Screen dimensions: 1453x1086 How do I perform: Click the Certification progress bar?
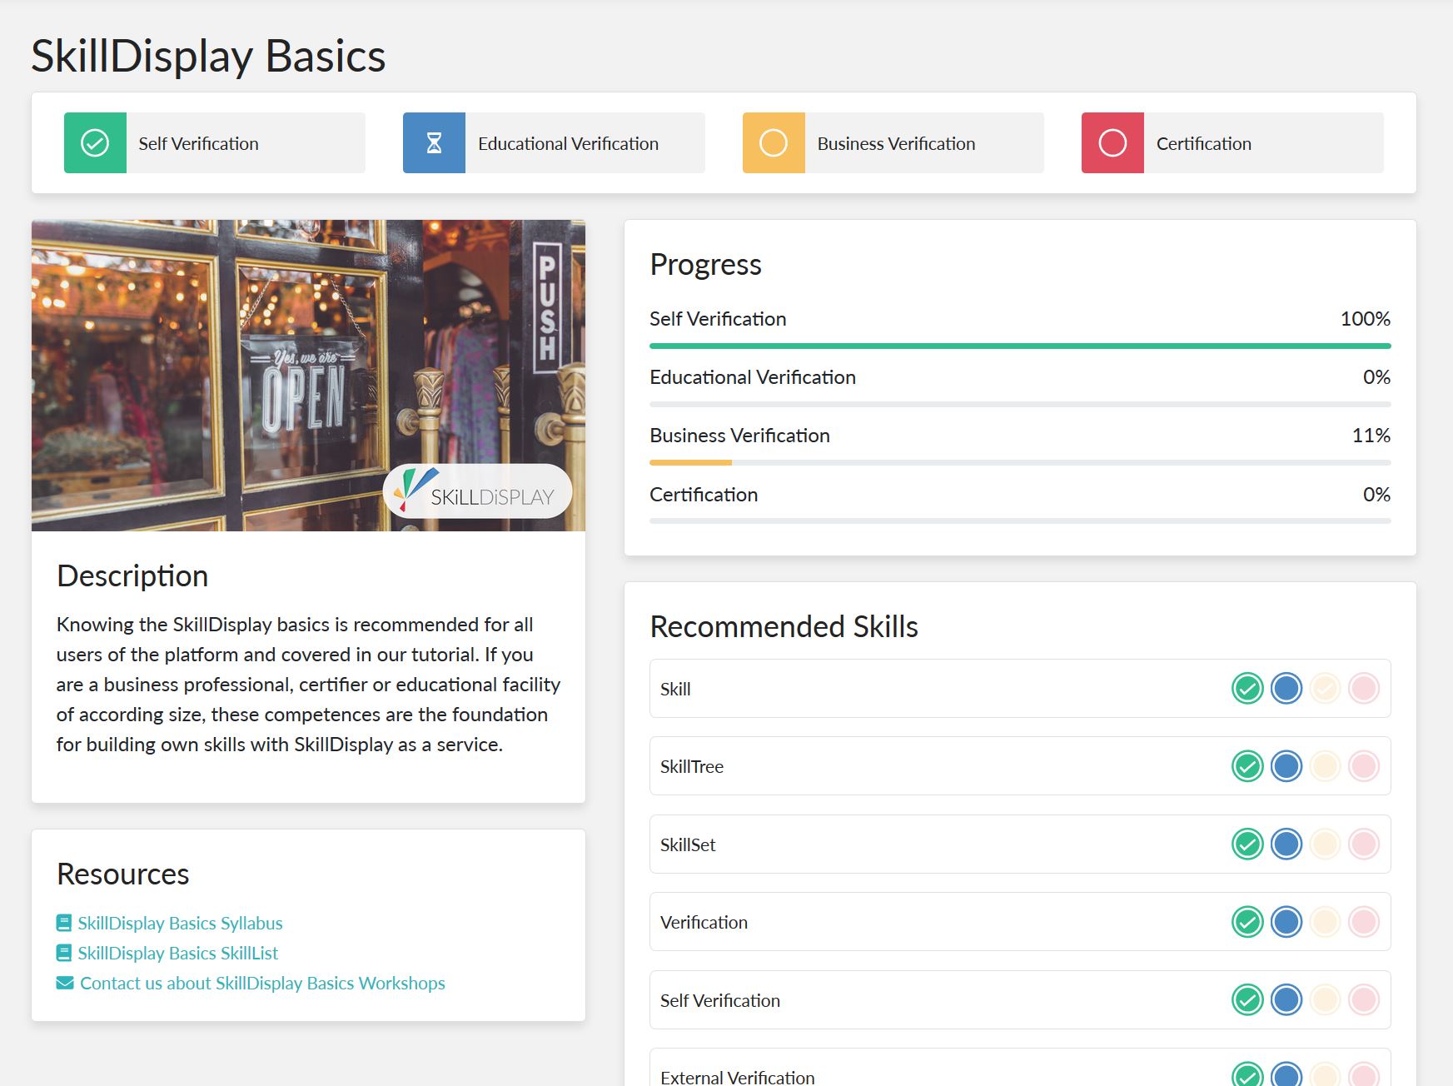click(1020, 521)
